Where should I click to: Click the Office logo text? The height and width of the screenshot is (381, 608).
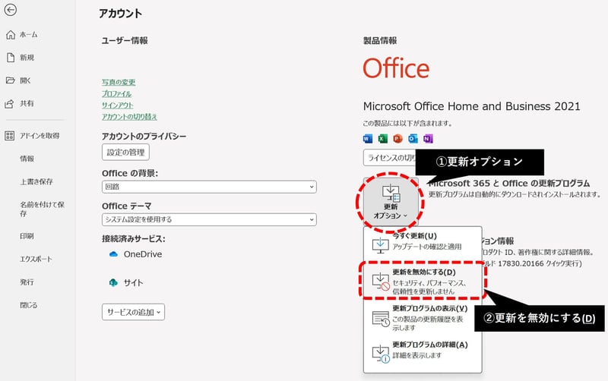pos(396,68)
